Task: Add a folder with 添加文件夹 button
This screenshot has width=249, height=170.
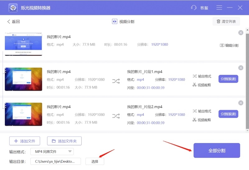Action: pos(64,141)
